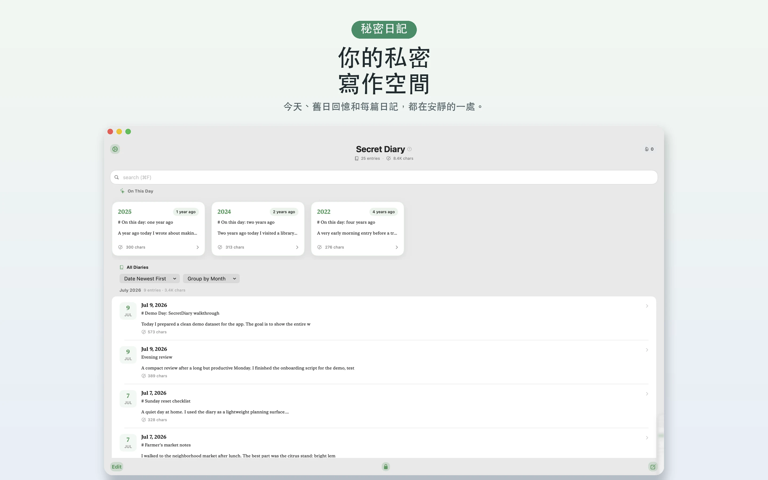Screen dimensions: 768x480
Task: Open the 2025 one year ago card
Action: click(x=158, y=229)
